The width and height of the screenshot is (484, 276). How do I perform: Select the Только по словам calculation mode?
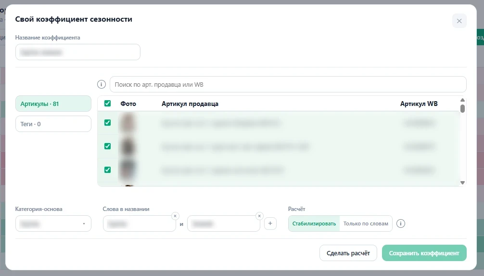point(366,223)
